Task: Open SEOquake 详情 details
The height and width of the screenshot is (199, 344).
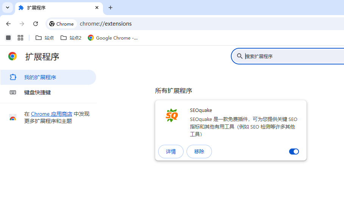Action: click(x=171, y=152)
